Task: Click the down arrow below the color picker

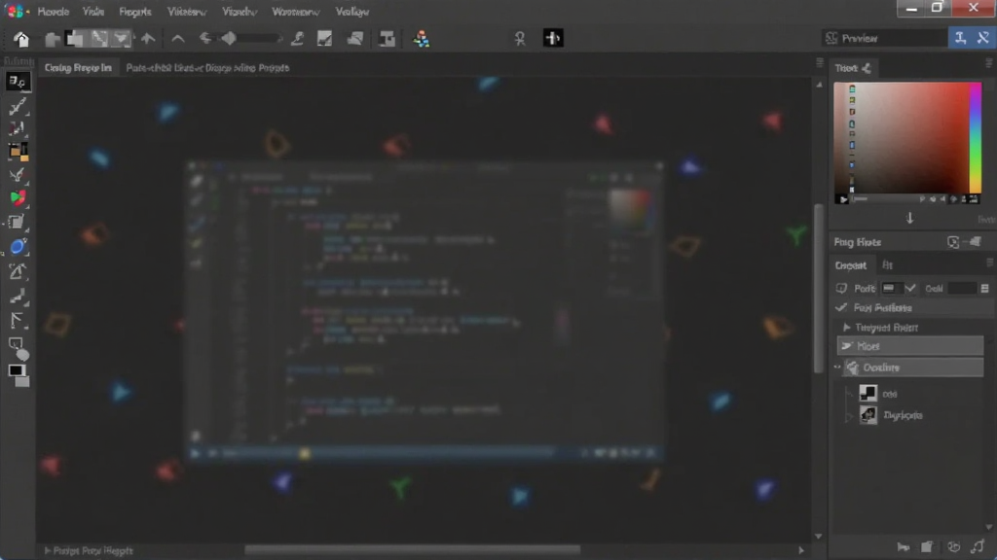Action: (910, 219)
